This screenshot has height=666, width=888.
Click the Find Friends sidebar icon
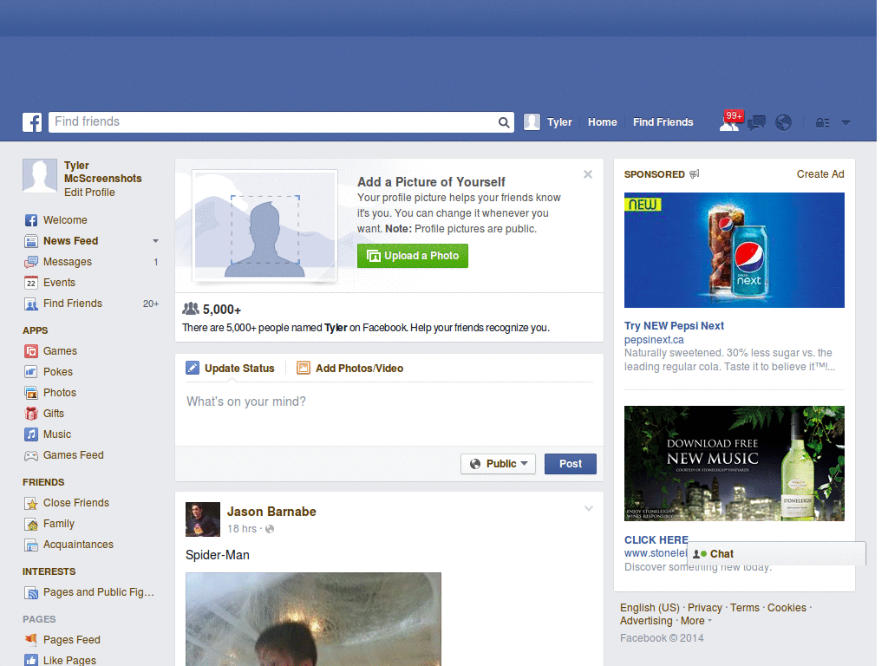coord(31,304)
